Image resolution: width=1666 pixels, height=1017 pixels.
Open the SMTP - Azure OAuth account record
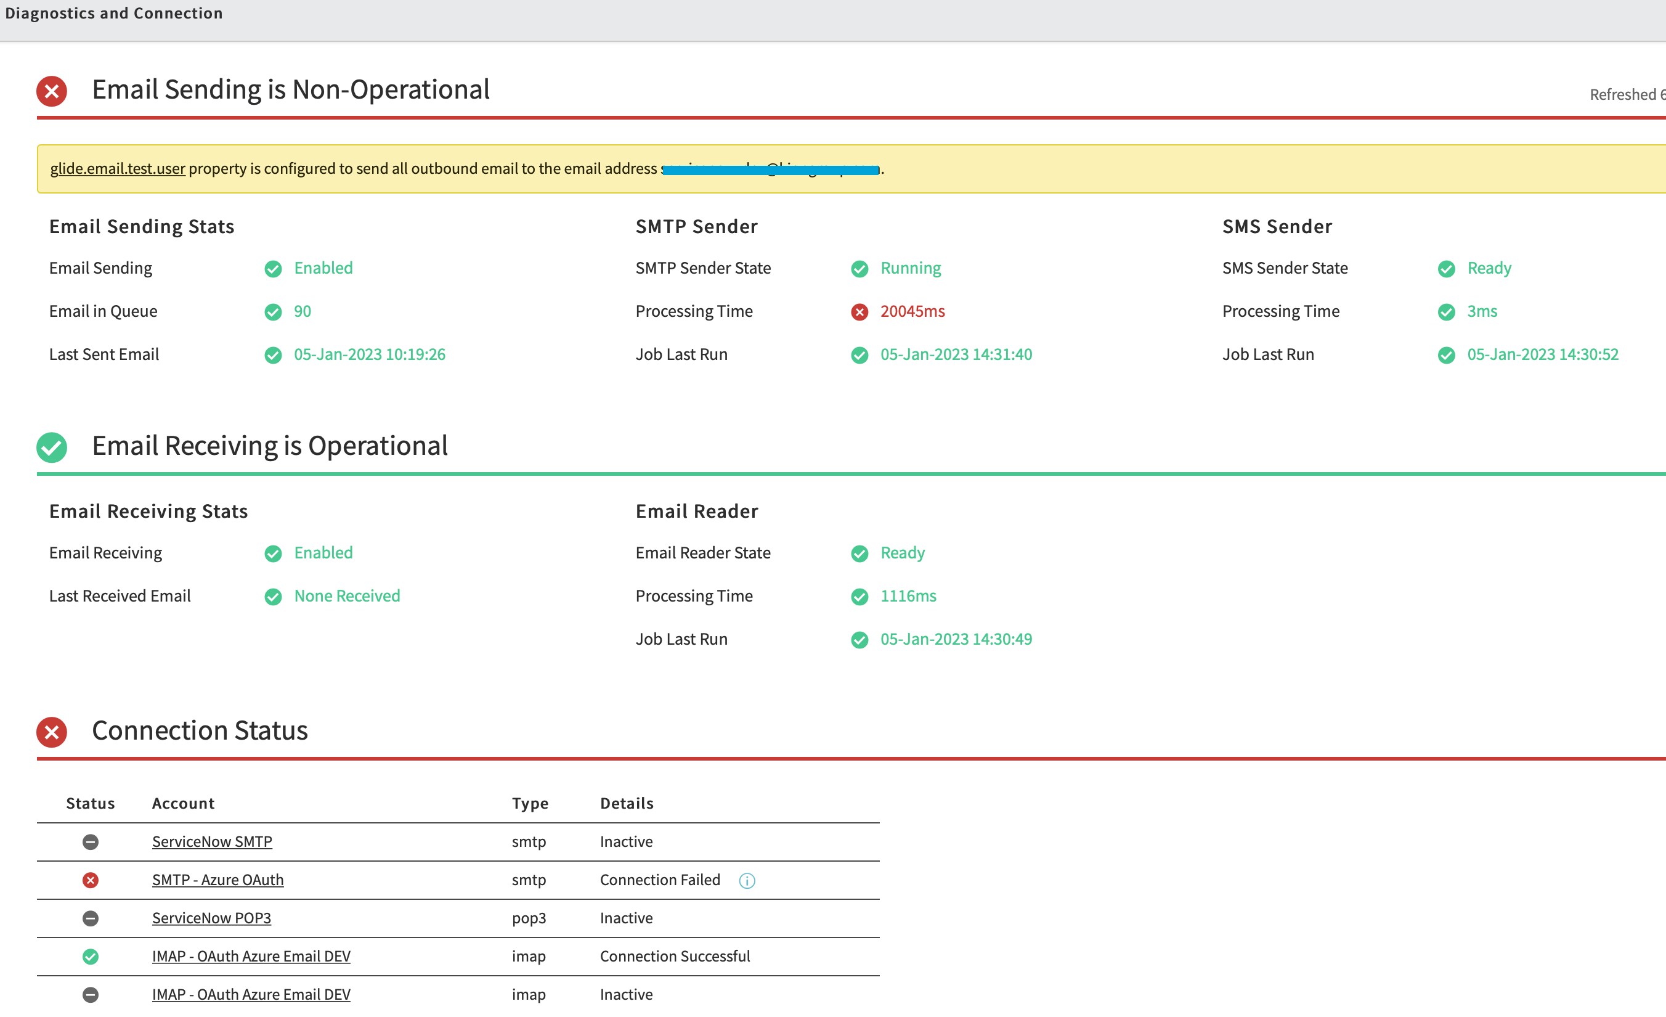point(217,880)
